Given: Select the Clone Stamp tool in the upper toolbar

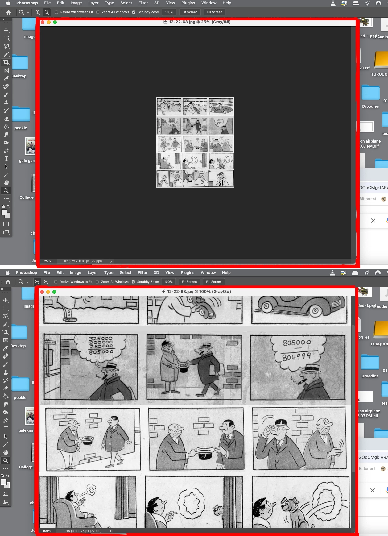Looking at the screenshot, I should point(6,102).
